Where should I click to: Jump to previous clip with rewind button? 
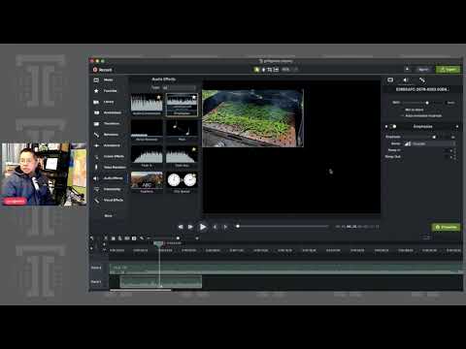click(181, 227)
